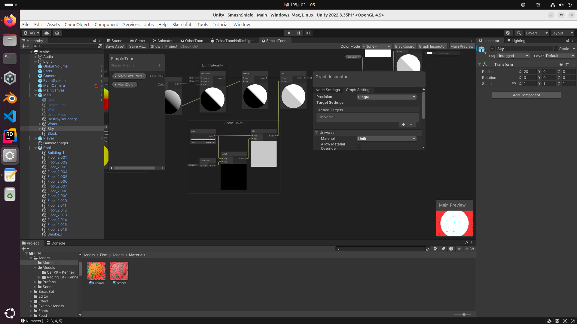The width and height of the screenshot is (577, 324).
Task: Open the AG account dropdown
Action: point(32,33)
